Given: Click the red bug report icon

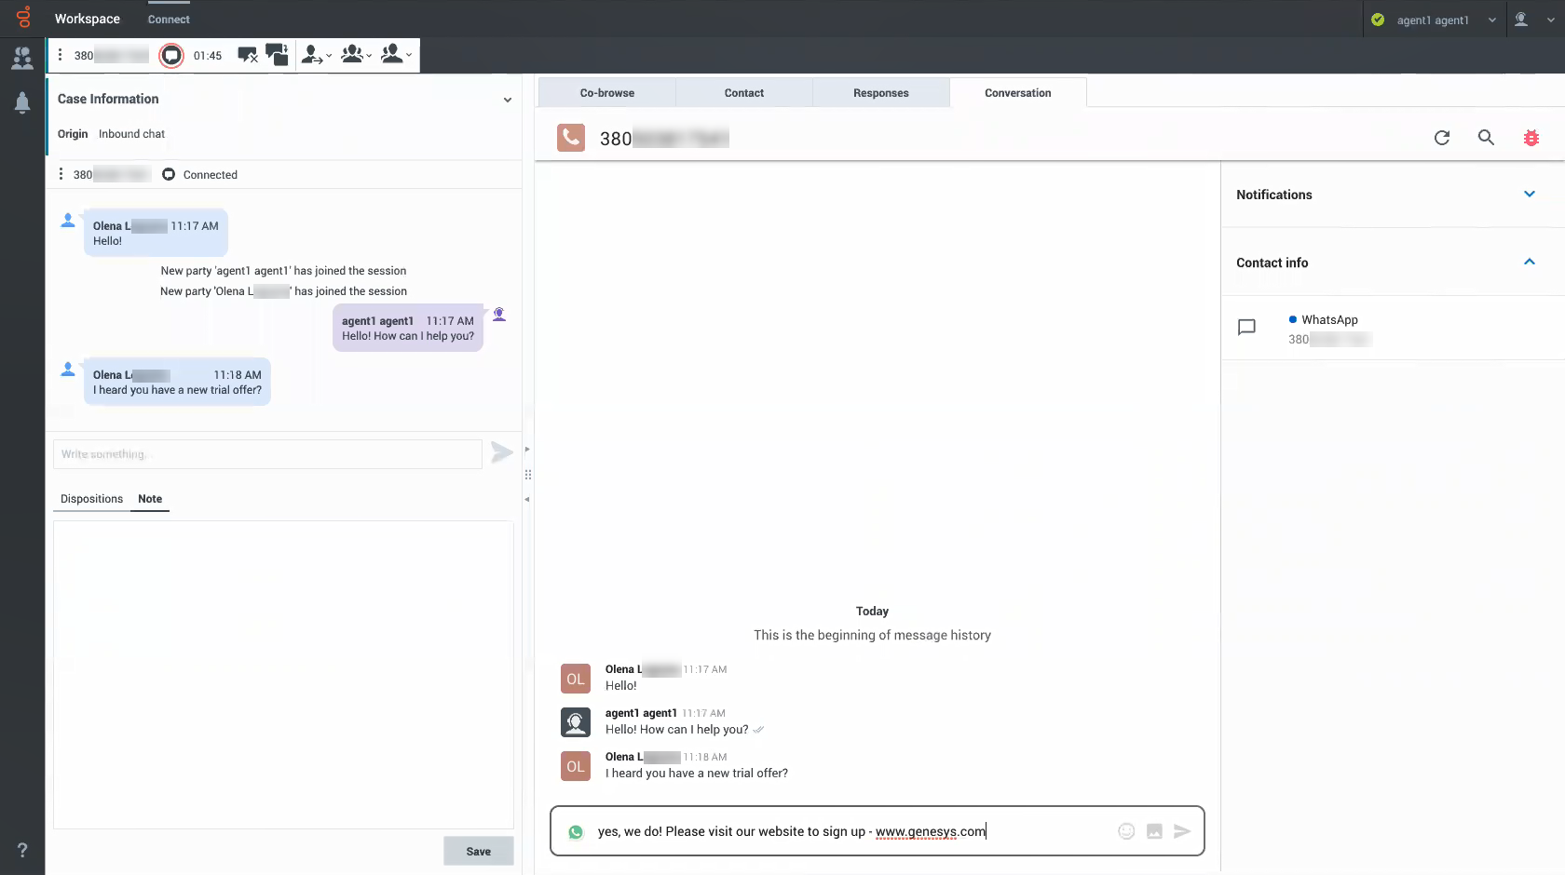Looking at the screenshot, I should click(x=1531, y=138).
